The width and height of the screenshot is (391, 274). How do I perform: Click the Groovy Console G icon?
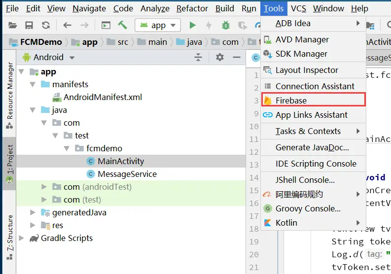[x=268, y=208]
